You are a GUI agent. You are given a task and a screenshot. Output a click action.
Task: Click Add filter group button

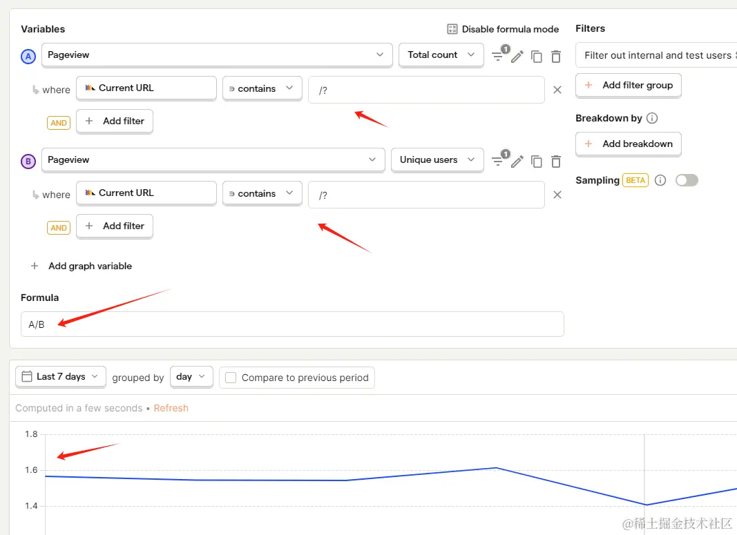pos(629,85)
